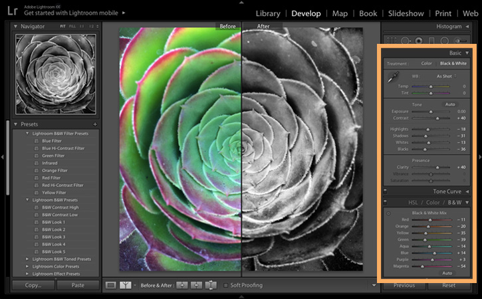Screen dimensions: 482x299
Task: Expand Lightroom B&W Toned Presets folder
Action: pyautogui.click(x=27, y=259)
